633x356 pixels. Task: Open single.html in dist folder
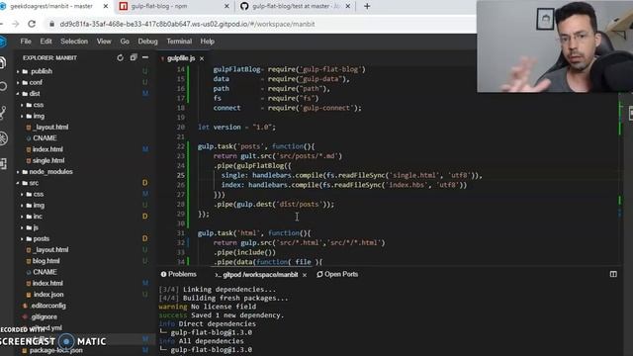pyautogui.click(x=48, y=160)
